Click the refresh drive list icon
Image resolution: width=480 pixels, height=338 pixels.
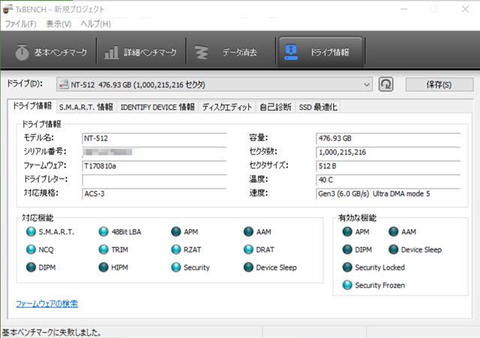[385, 84]
